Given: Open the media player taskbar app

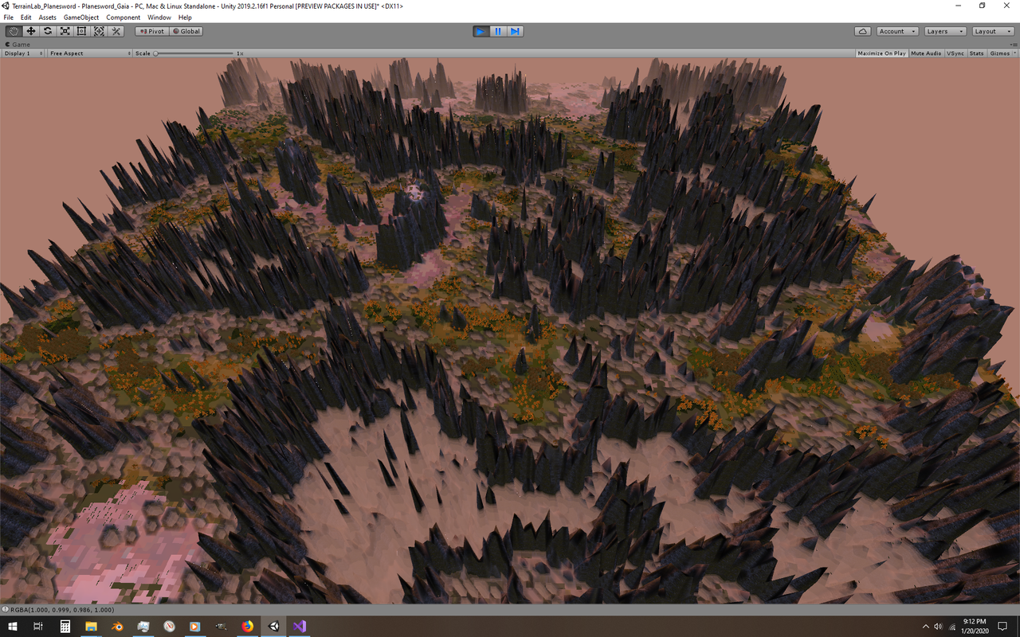Looking at the screenshot, I should (x=195, y=627).
